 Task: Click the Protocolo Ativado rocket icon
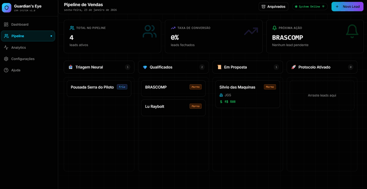pos(293,67)
